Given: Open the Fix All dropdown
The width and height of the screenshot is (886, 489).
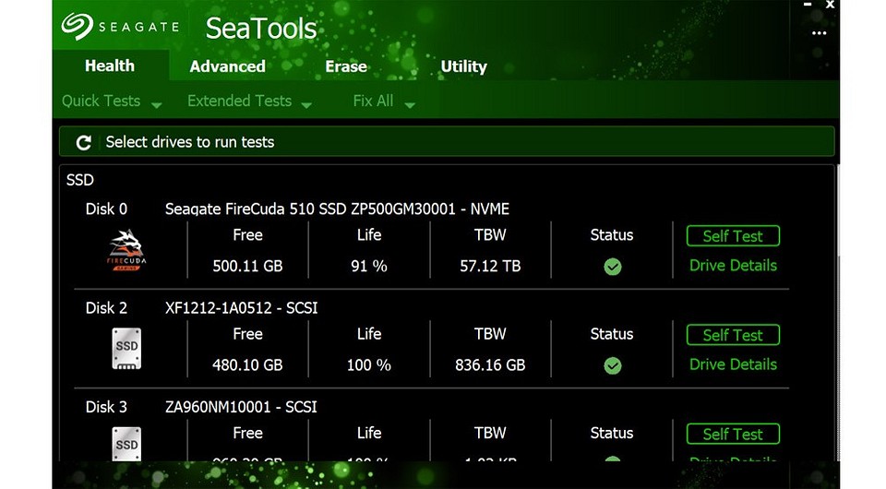Looking at the screenshot, I should 384,101.
